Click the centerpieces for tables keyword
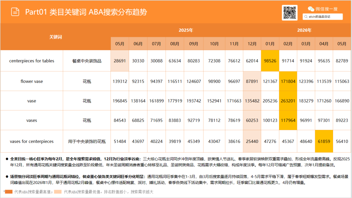The width and height of the screenshot is (352, 198). (x=32, y=61)
